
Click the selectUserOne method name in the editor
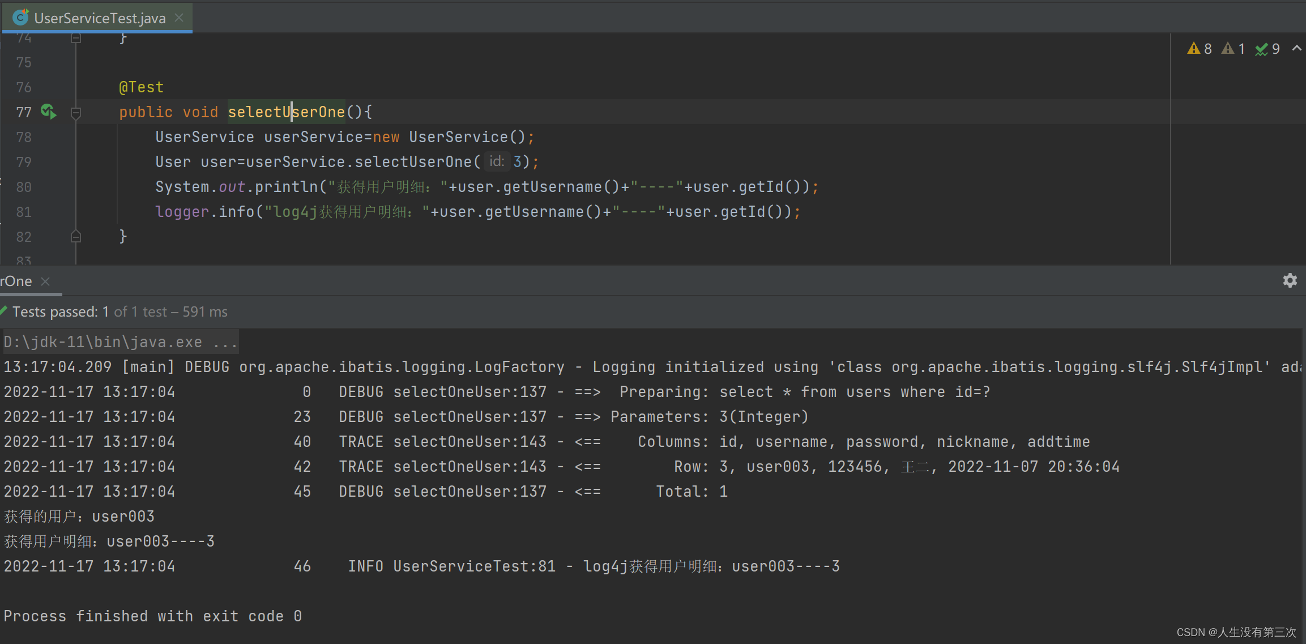286,112
